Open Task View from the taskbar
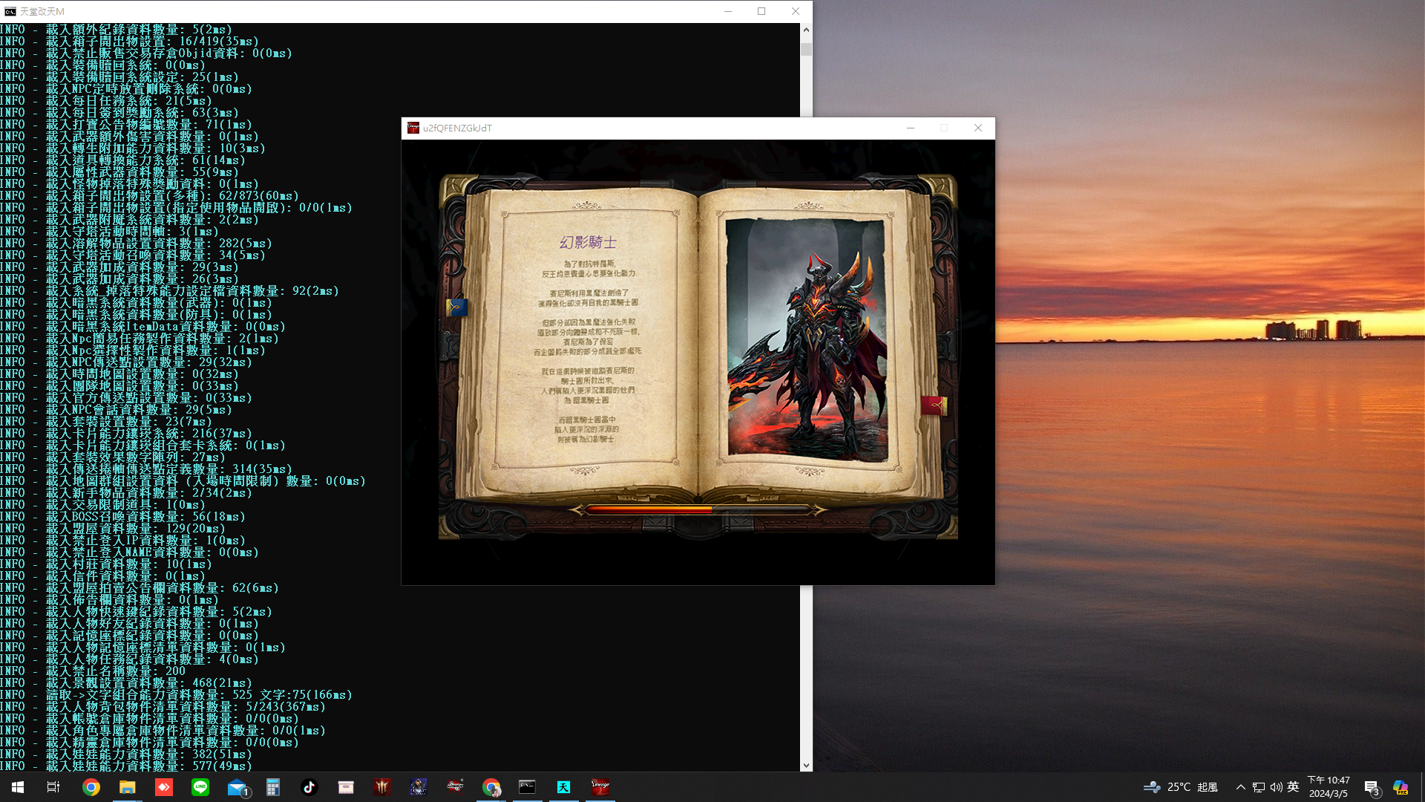This screenshot has width=1425, height=802. 53,787
